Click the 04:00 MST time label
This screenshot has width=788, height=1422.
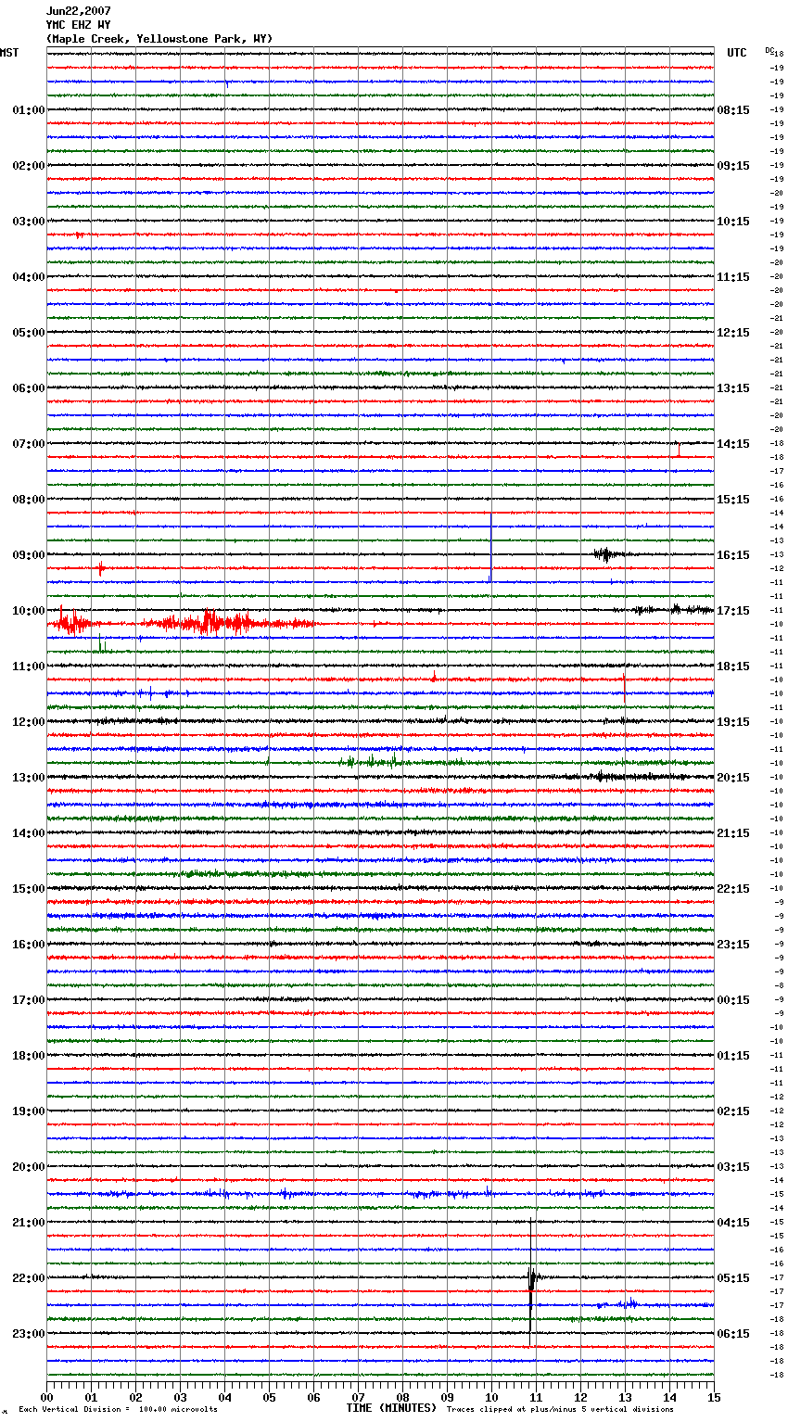[x=29, y=277]
